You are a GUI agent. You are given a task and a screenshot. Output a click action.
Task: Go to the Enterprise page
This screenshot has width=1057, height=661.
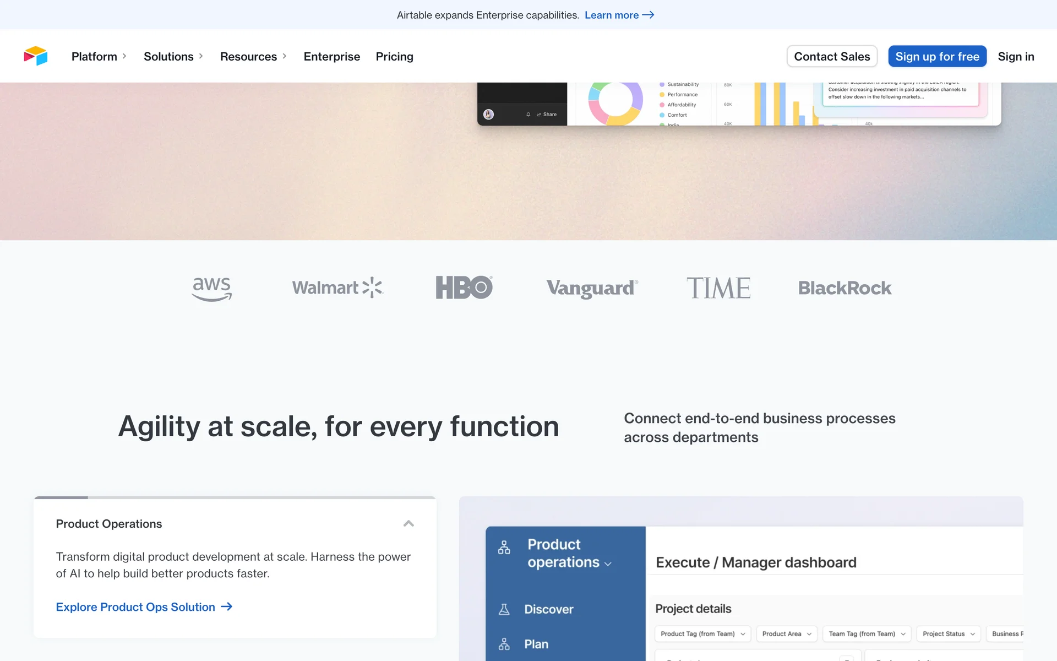coord(331,56)
